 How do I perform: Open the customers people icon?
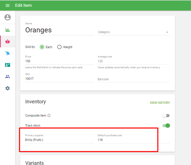coord(8,76)
